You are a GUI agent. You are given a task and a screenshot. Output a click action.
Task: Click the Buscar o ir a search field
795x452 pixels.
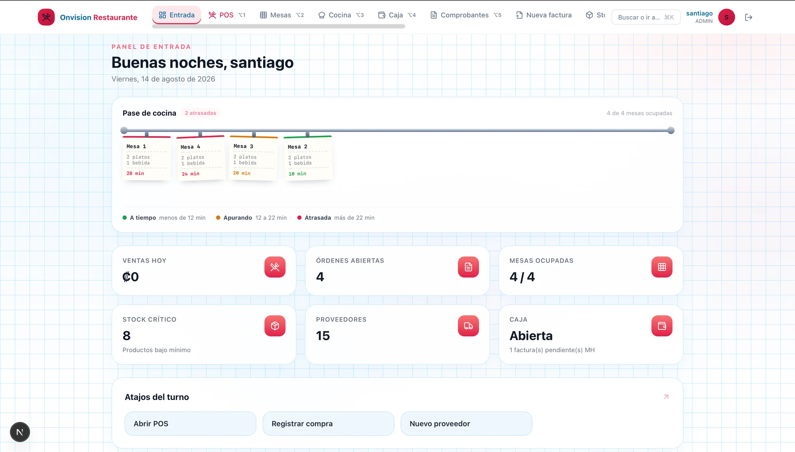646,17
